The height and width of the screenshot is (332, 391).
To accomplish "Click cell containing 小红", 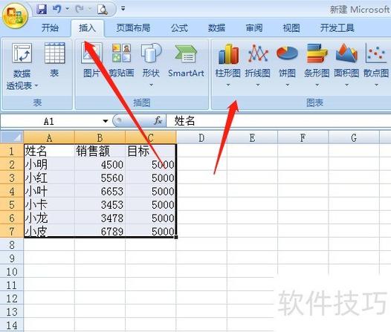I will click(49, 178).
